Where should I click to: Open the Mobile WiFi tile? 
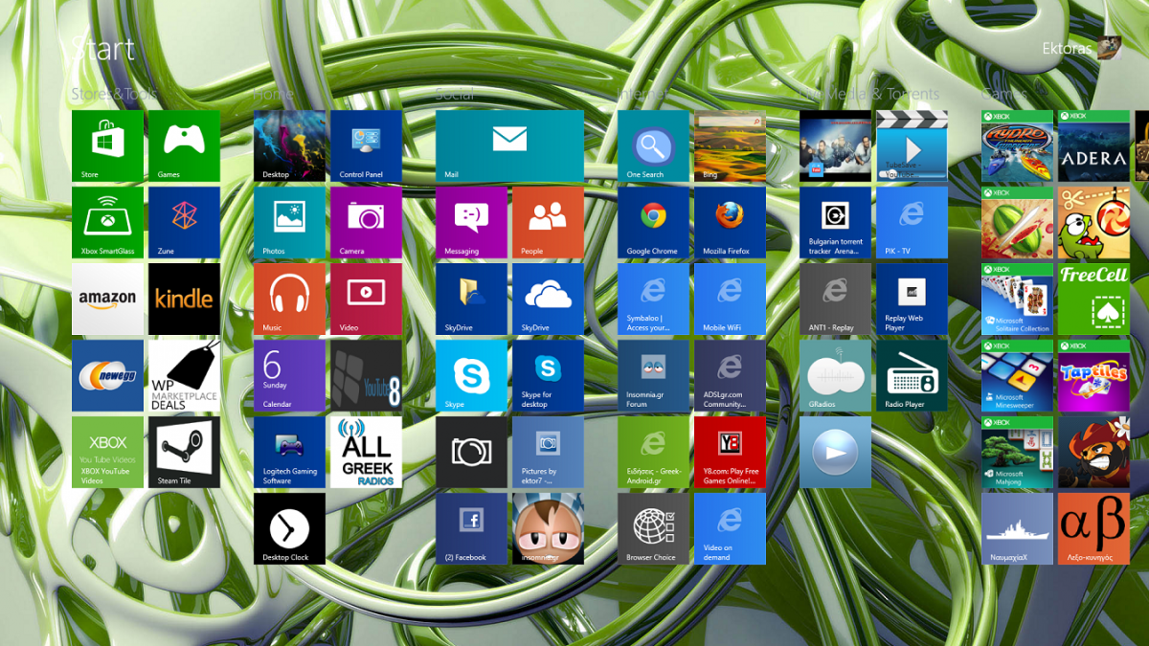tap(730, 299)
